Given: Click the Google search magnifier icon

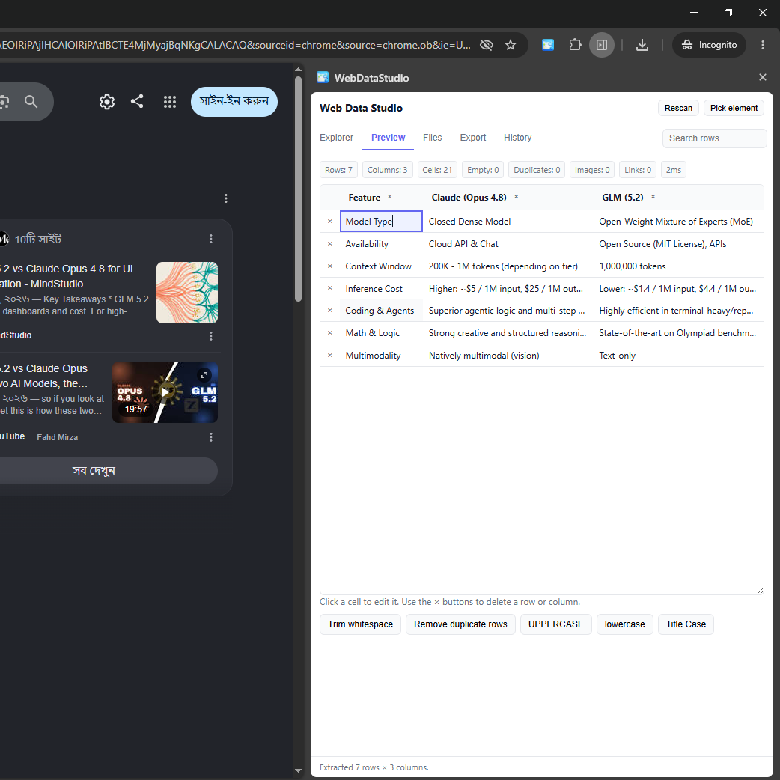Looking at the screenshot, I should click(31, 102).
